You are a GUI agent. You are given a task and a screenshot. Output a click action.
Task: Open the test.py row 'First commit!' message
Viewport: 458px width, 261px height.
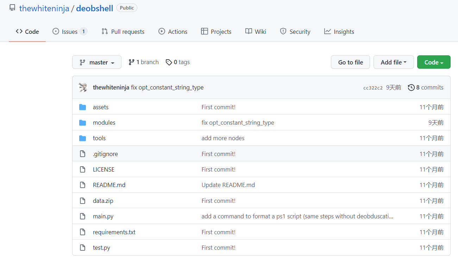tap(219, 248)
